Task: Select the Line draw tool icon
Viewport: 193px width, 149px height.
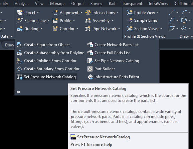Action: [x=172, y=13]
